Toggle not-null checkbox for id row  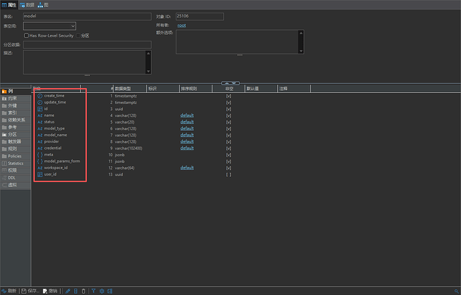(228, 109)
